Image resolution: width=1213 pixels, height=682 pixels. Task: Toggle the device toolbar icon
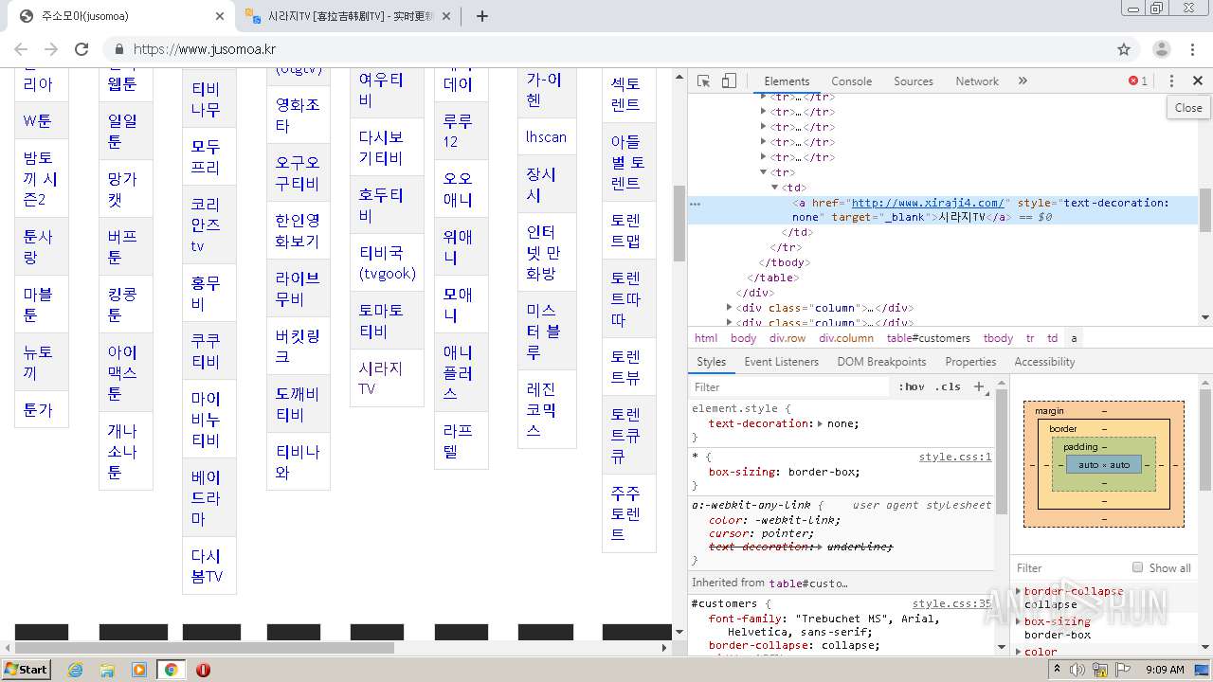[x=729, y=81]
